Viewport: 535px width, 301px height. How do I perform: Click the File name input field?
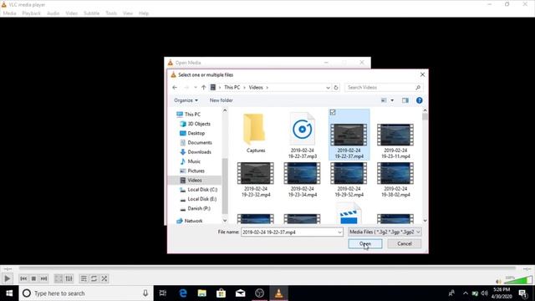click(x=288, y=232)
